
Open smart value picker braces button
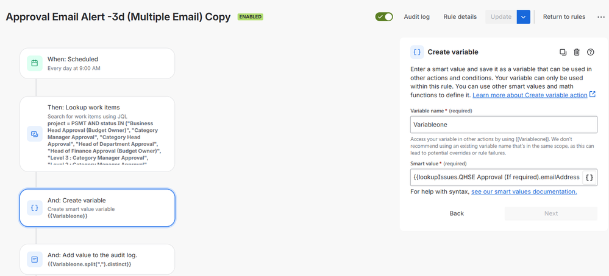589,178
